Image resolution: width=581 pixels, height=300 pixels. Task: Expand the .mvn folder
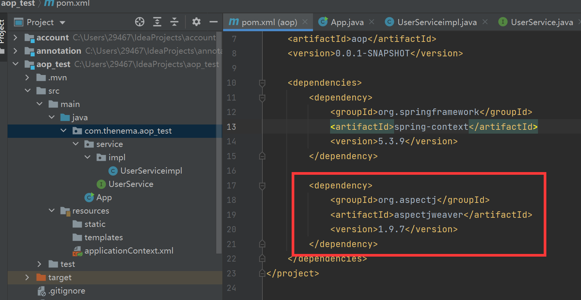click(x=27, y=78)
